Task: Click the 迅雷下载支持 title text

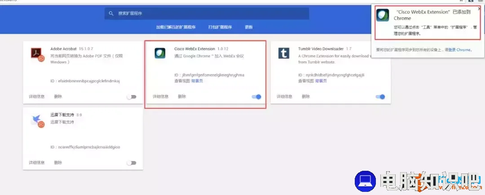Action: (x=62, y=115)
